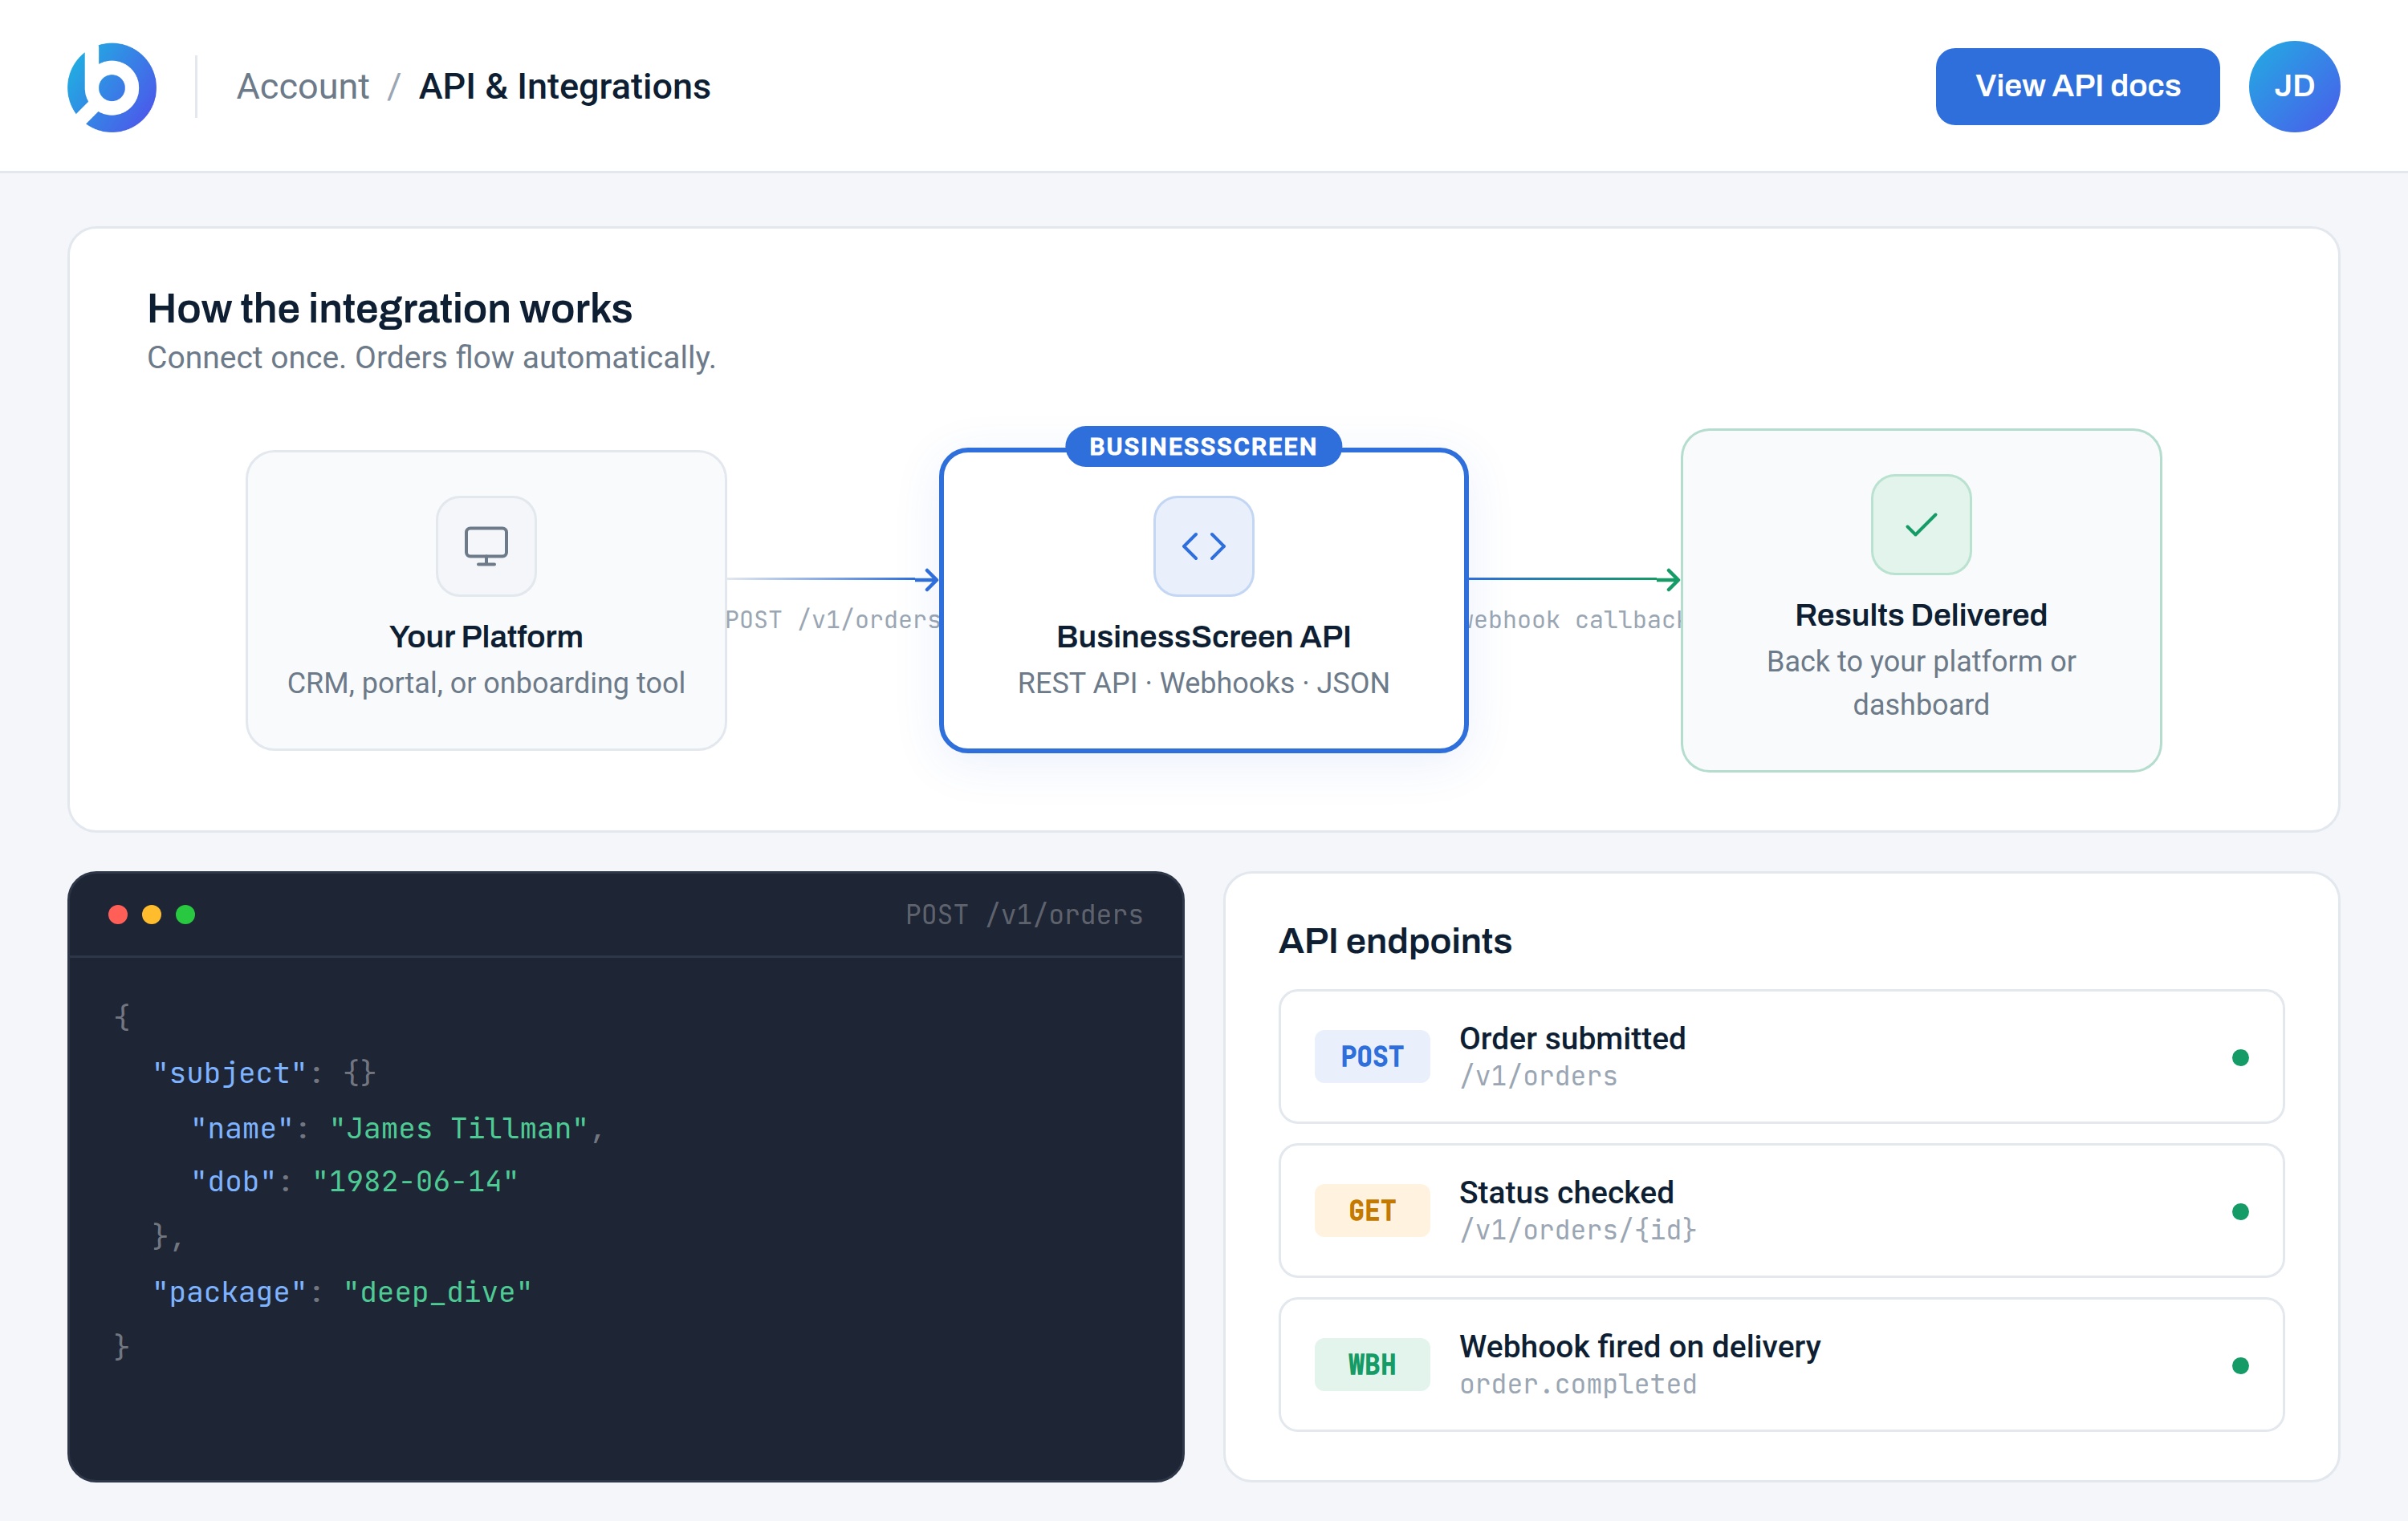Select the API & Integrations breadcrumb
Screen dimensions: 2408x1521
[564, 87]
